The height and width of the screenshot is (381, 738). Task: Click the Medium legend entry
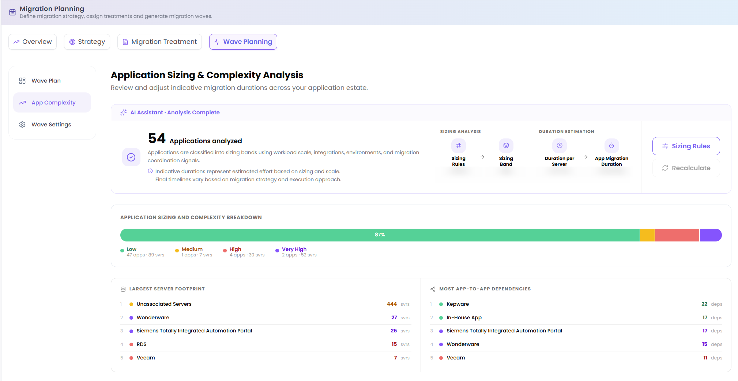[x=193, y=252]
